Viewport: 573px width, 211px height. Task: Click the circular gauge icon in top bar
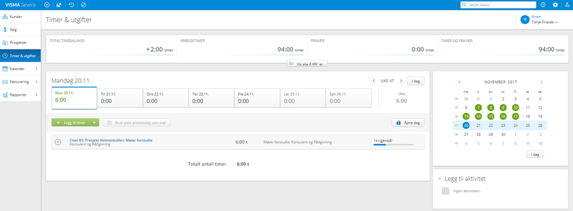point(83,5)
